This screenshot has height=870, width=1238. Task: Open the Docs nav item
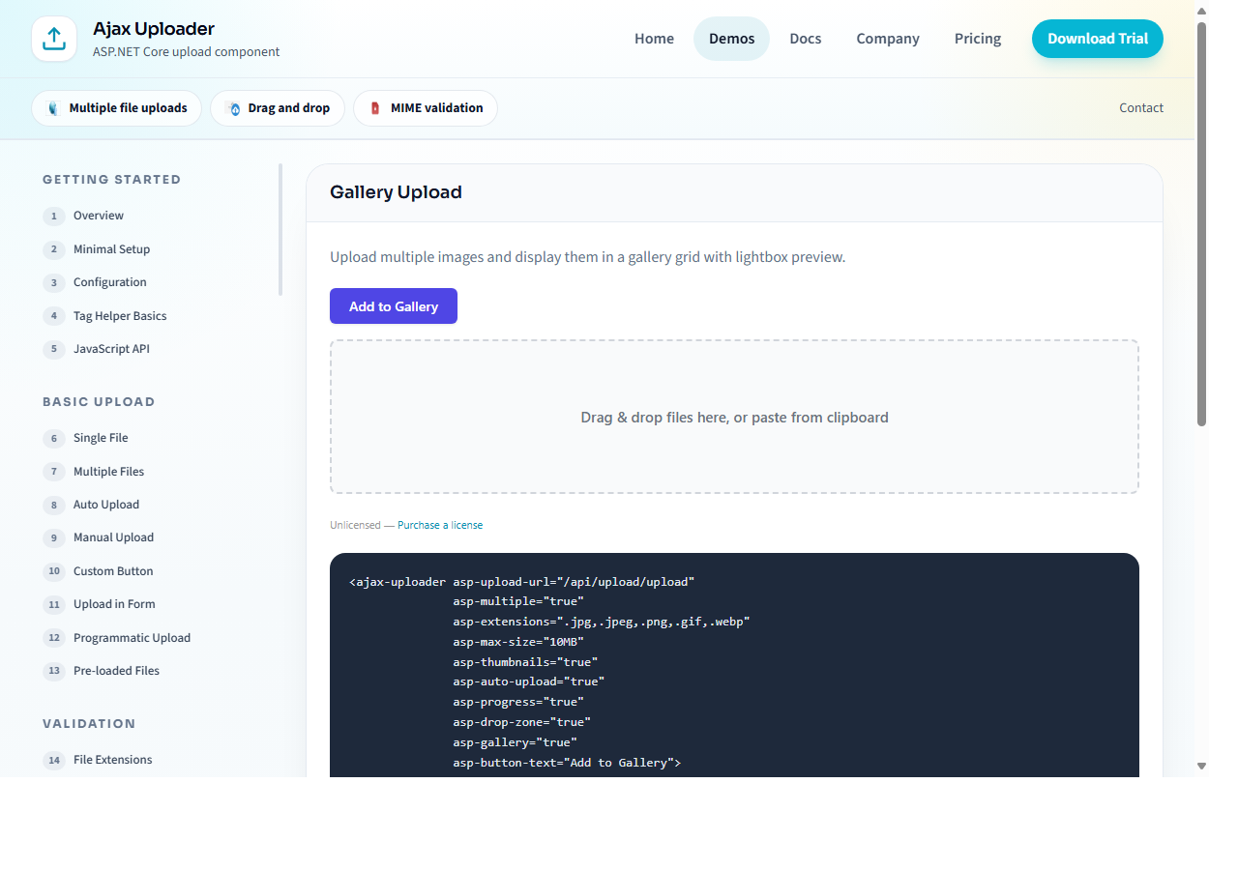(x=805, y=39)
